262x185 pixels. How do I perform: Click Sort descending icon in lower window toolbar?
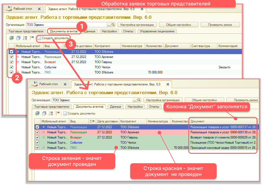(58, 113)
